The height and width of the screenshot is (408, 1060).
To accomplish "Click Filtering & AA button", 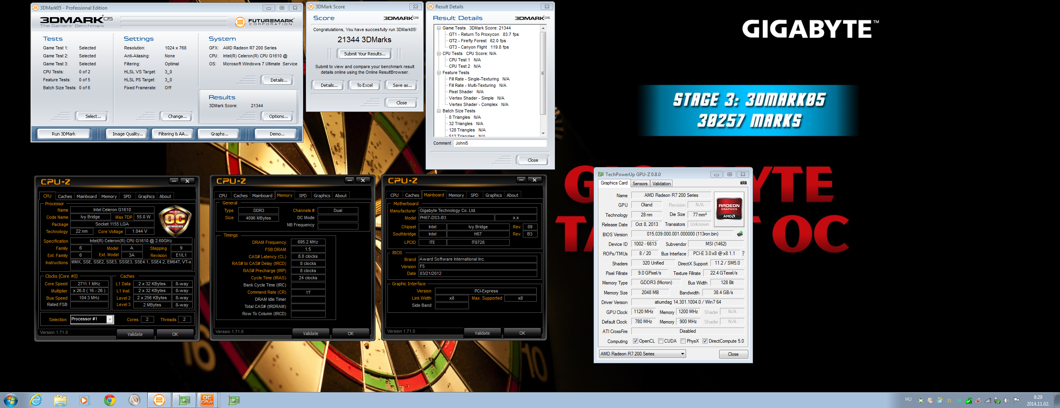I will click(x=173, y=134).
